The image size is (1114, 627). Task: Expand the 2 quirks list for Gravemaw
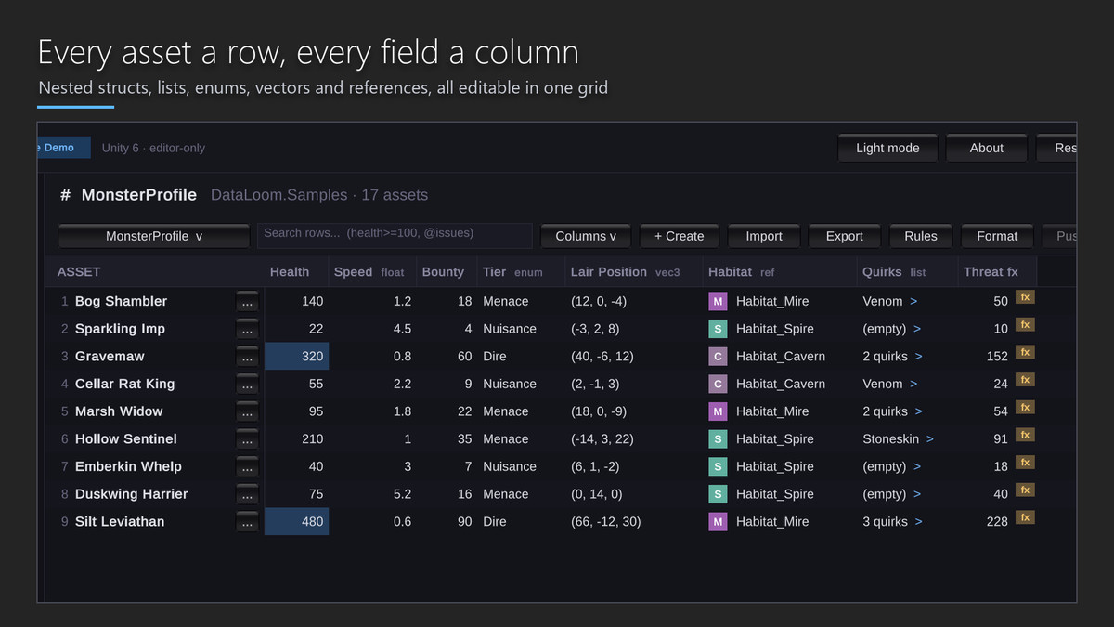click(919, 356)
